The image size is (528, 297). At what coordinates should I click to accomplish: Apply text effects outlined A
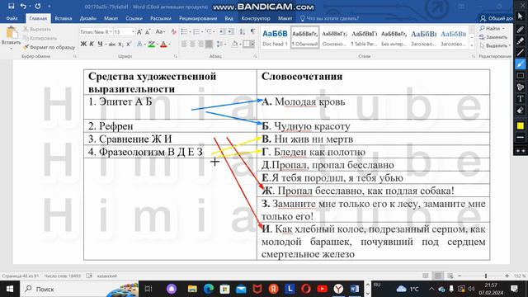[x=139, y=44]
